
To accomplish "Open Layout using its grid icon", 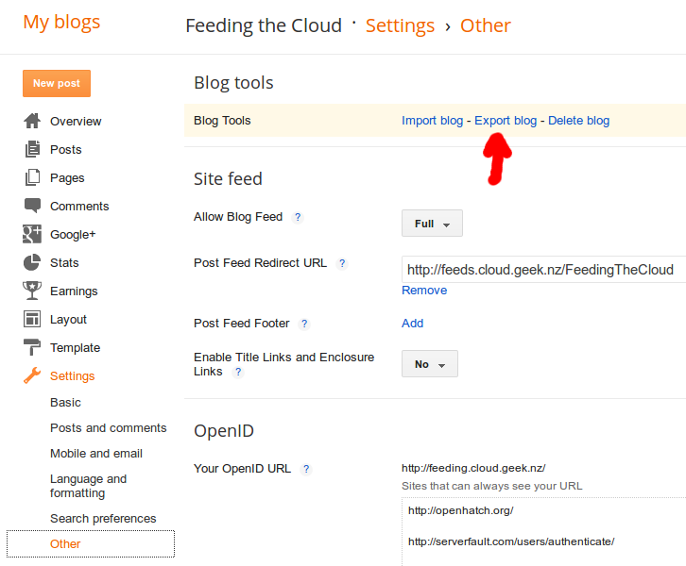I will pyautogui.click(x=32, y=319).
